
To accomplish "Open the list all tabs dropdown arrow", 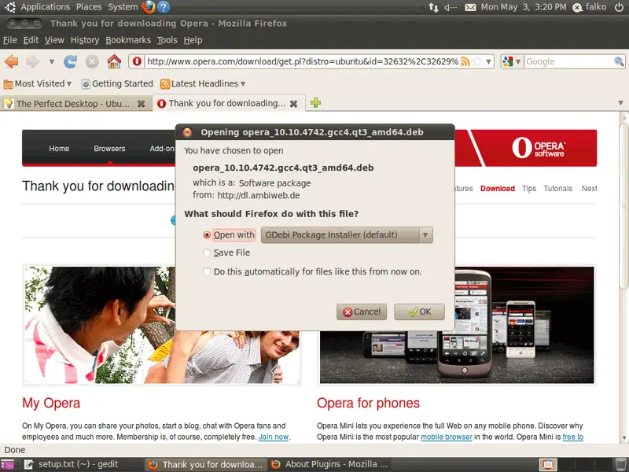I will click(x=620, y=103).
